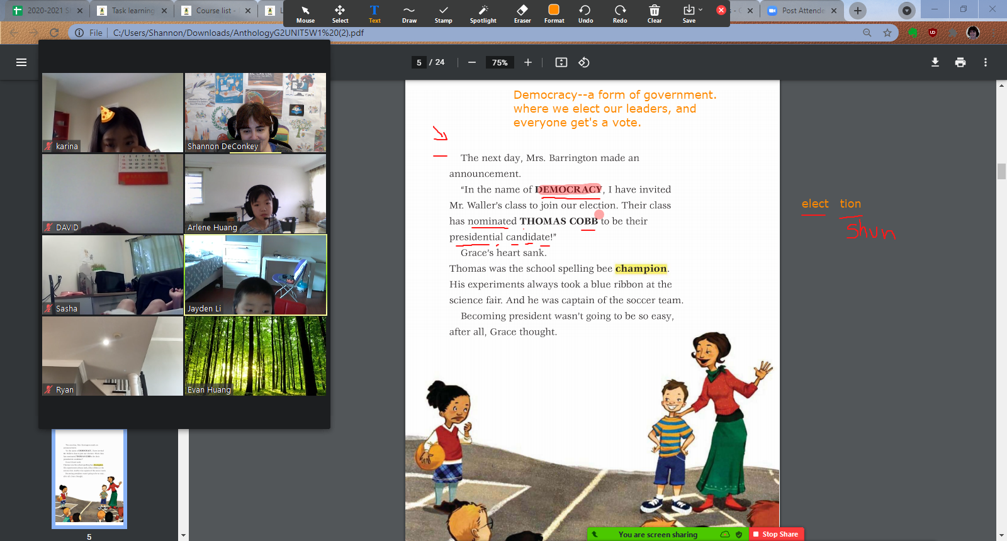The image size is (1007, 541).
Task: Undo the last annotation
Action: (585, 14)
